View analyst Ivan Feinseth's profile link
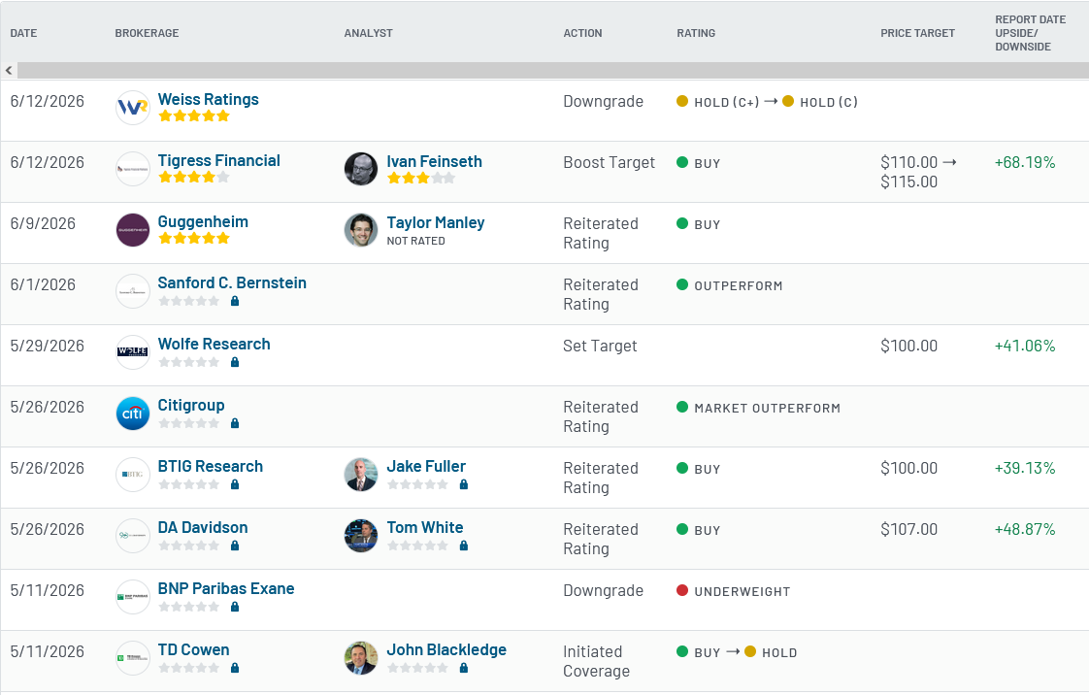The height and width of the screenshot is (695, 1089). point(434,161)
